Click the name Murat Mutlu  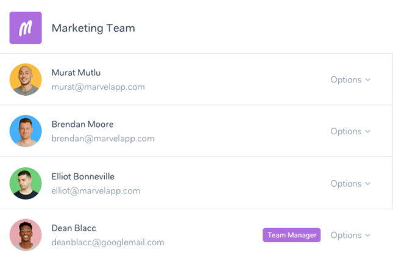pyautogui.click(x=76, y=73)
